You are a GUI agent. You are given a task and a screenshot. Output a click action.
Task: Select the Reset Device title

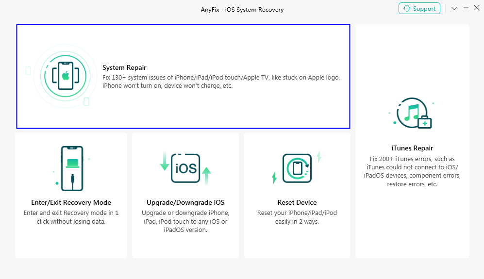pos(297,202)
